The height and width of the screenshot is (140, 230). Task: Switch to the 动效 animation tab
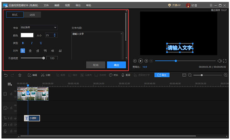click(x=32, y=15)
